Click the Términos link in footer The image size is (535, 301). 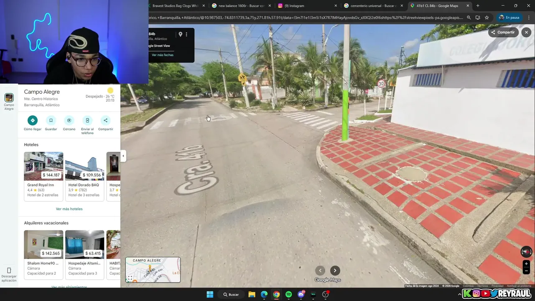(483, 286)
